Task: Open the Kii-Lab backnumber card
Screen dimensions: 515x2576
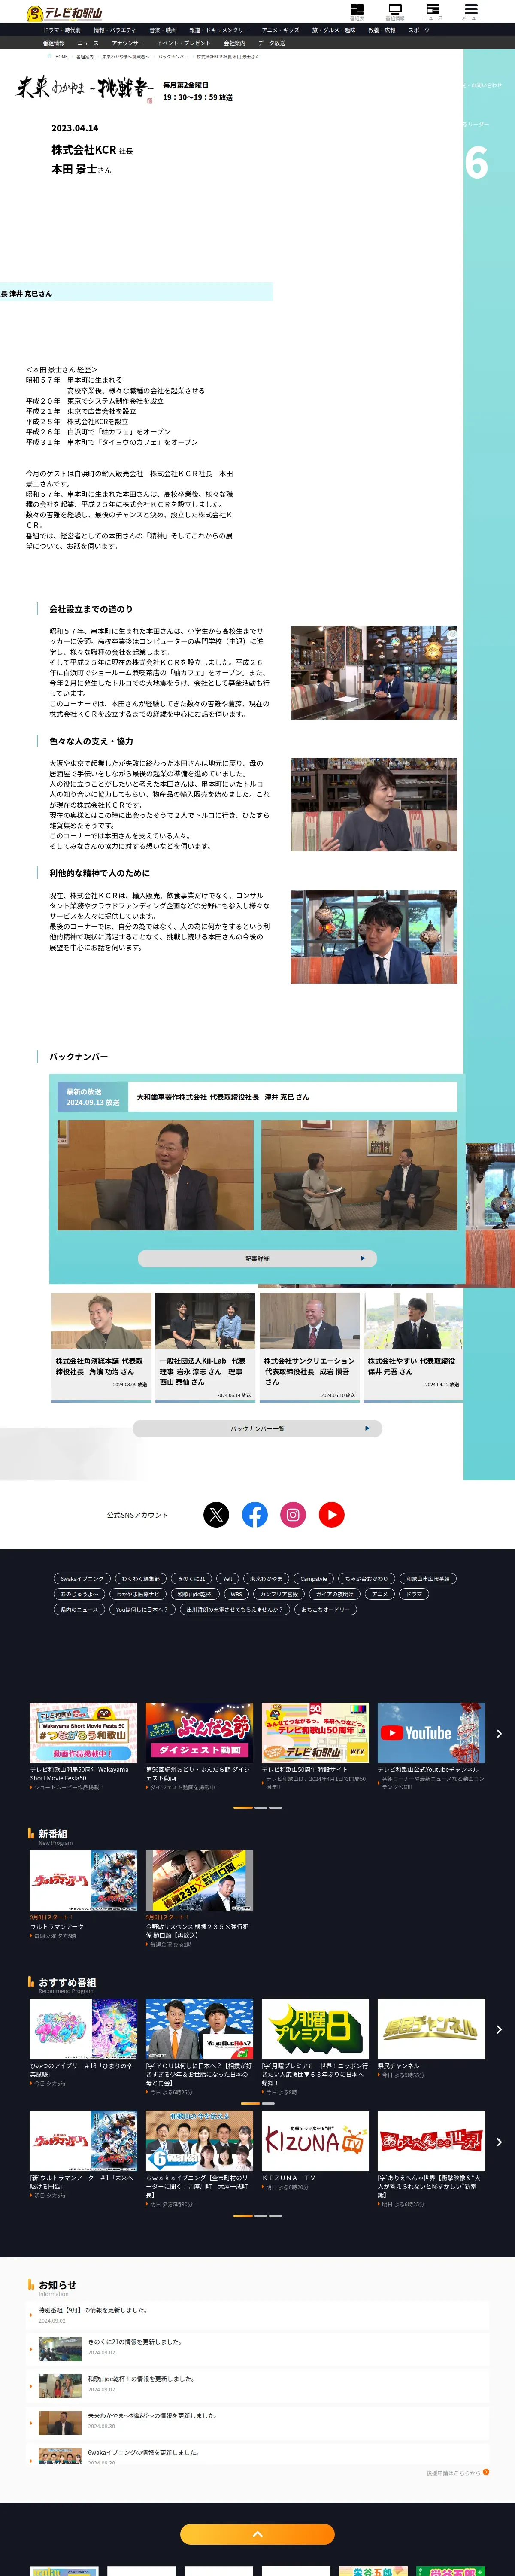Action: click(x=206, y=1347)
